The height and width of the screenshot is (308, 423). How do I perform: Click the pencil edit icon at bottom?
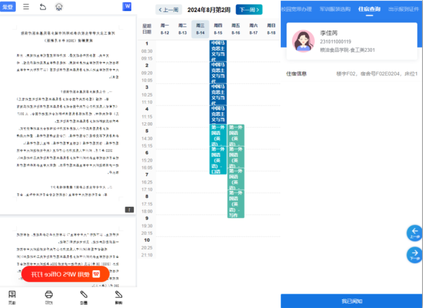tap(118, 297)
